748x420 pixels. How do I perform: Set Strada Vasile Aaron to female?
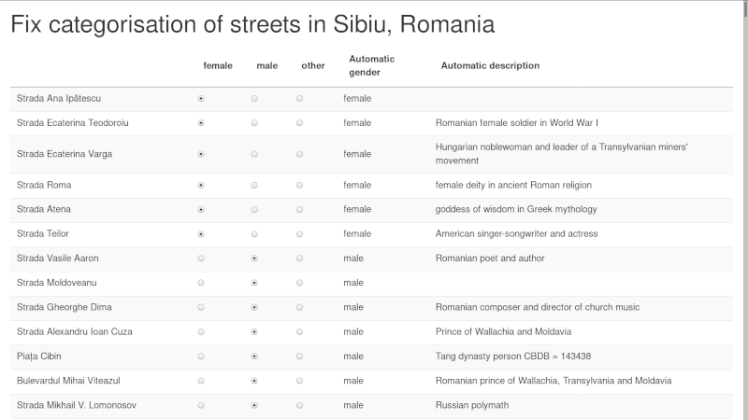201,259
